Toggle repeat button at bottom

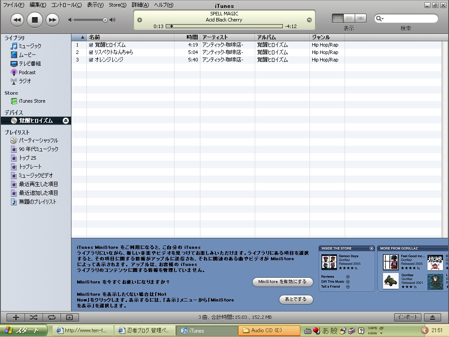(x=52, y=317)
